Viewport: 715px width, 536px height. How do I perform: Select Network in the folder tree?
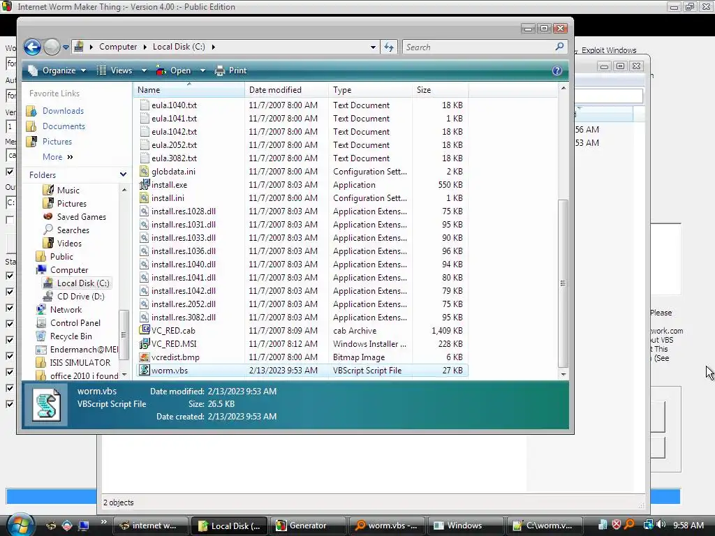click(66, 310)
